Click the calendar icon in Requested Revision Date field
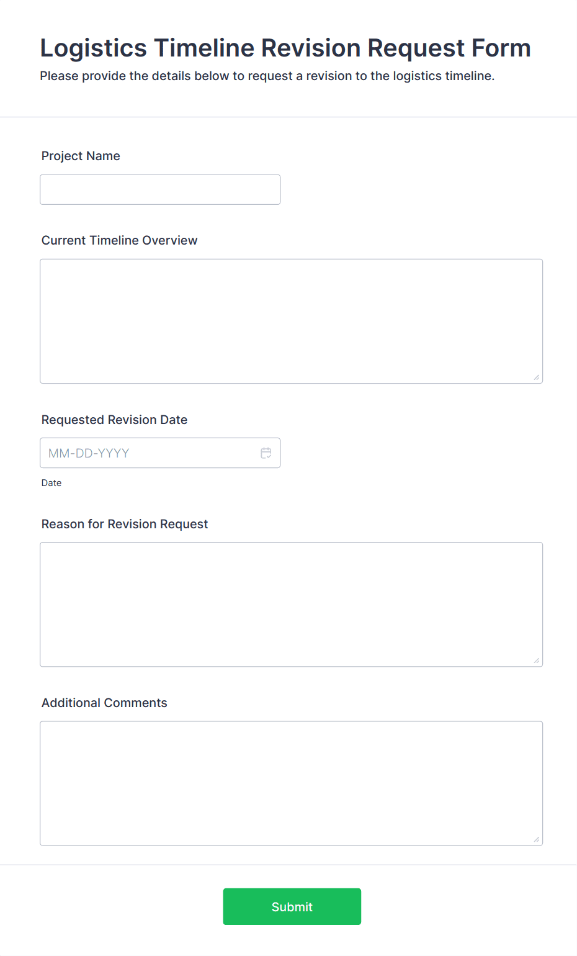 [266, 453]
